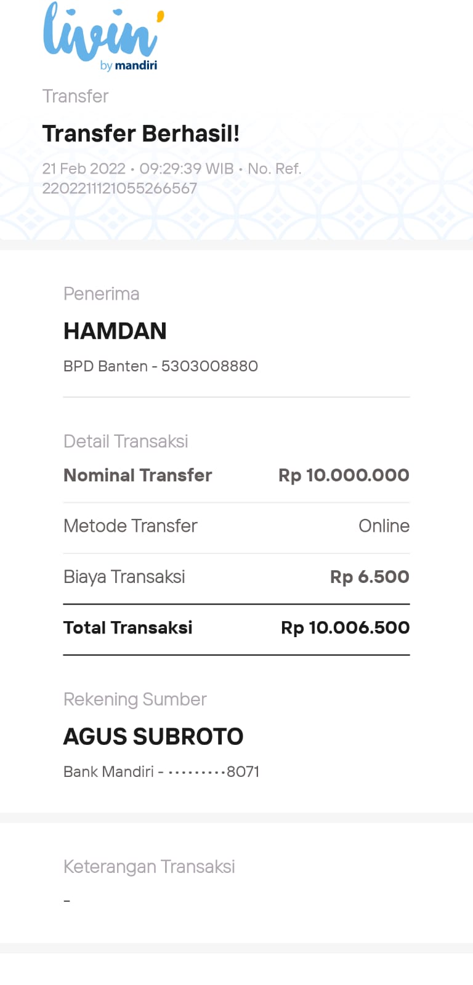Click the "Metode Transfer" row label
Viewport: 473px width, 985px height.
[130, 526]
